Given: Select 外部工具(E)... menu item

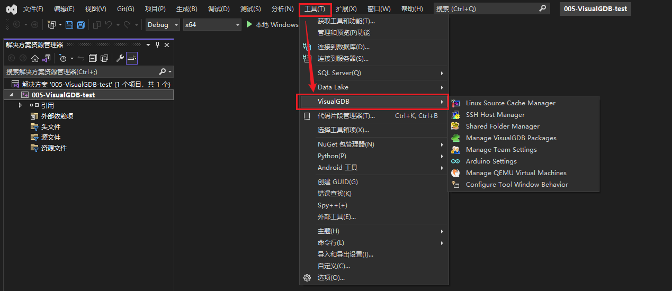Looking at the screenshot, I should (374, 217).
